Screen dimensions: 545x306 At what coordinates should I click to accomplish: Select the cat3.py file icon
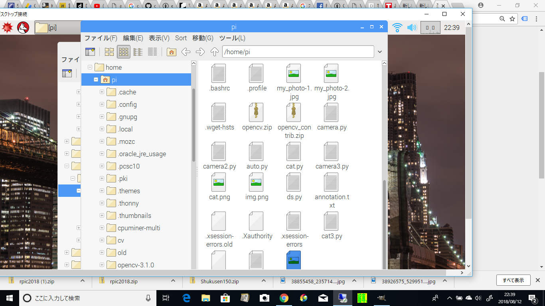pos(331,222)
